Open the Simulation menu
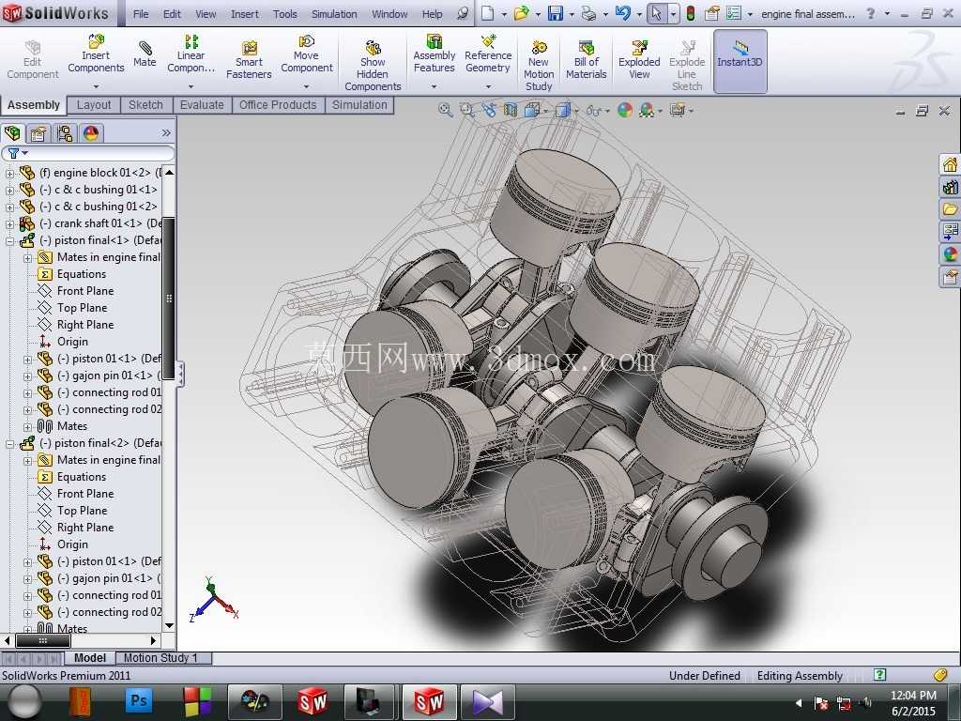Viewport: 961px width, 721px height. pos(334,13)
